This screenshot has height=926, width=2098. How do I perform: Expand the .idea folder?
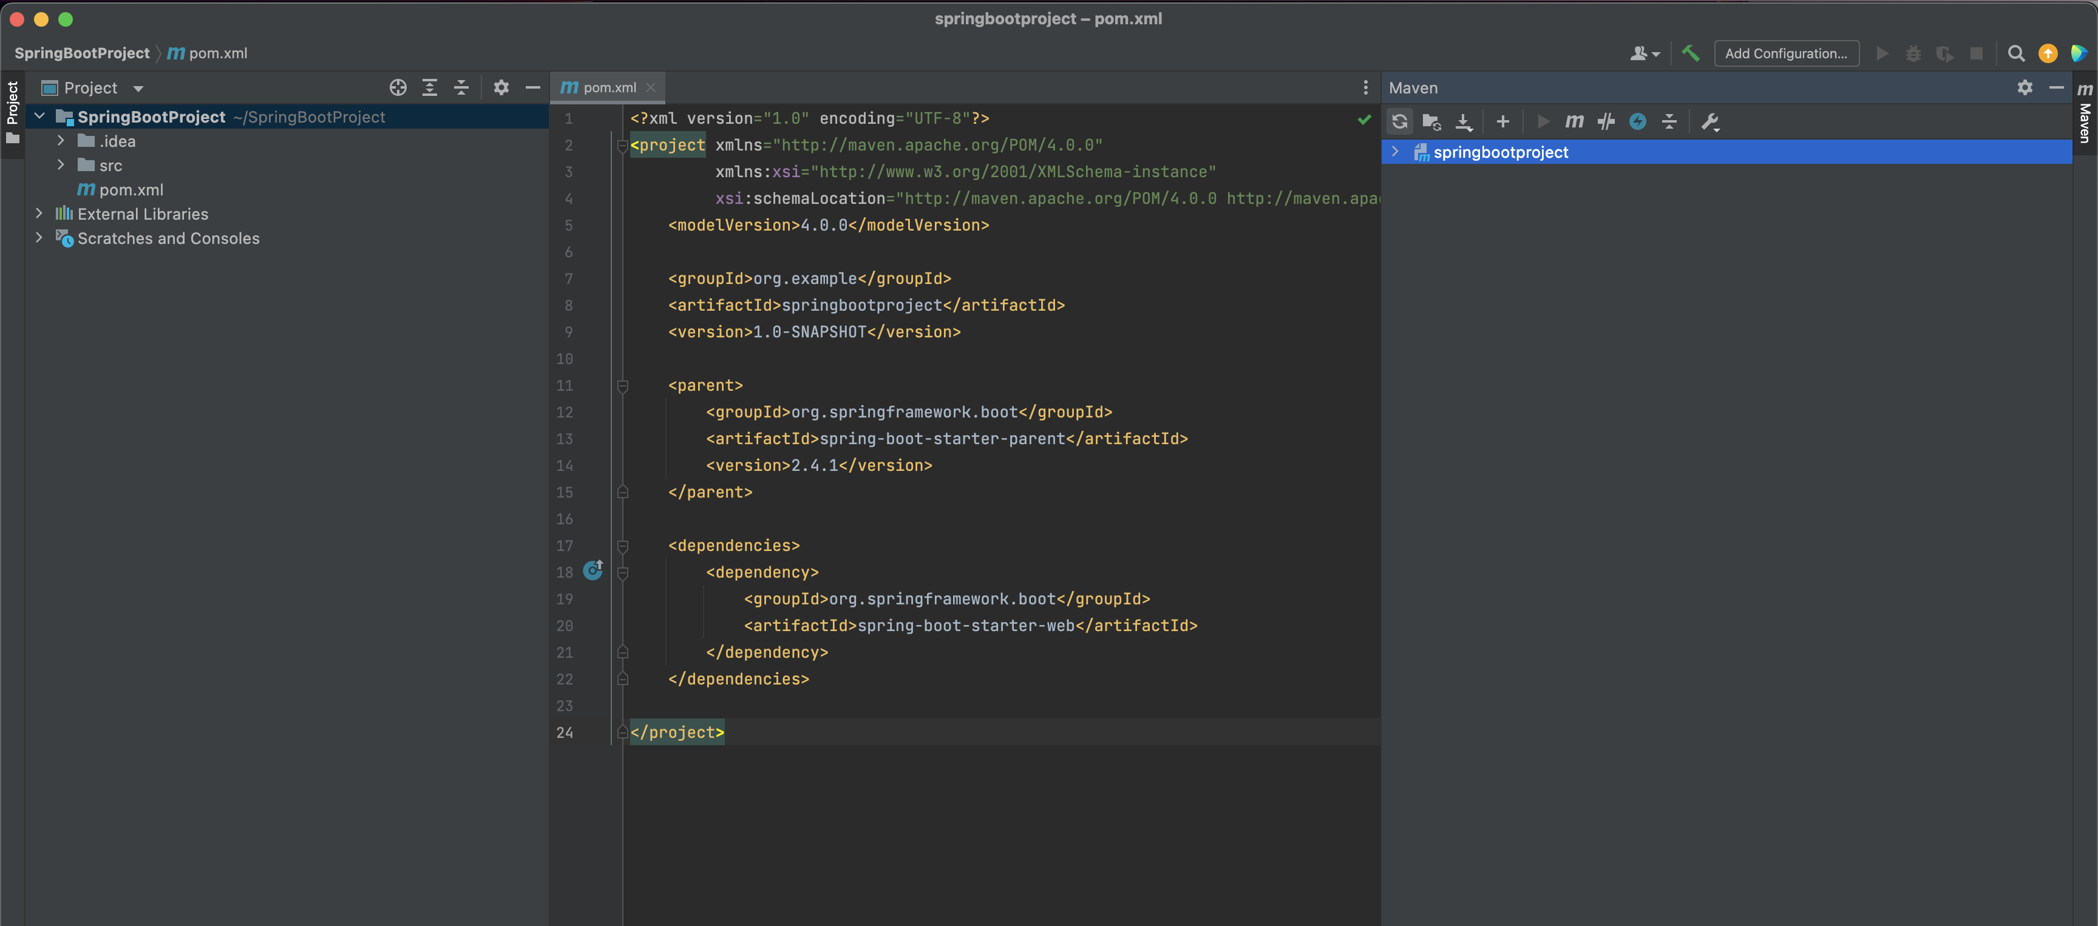[60, 141]
